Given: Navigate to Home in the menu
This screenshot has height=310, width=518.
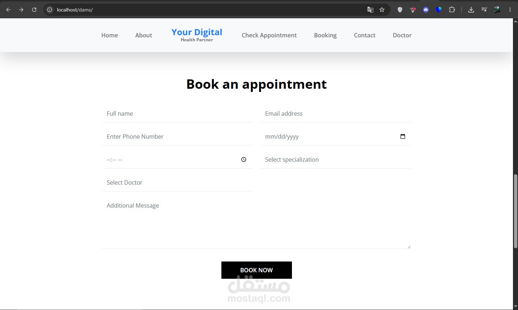Looking at the screenshot, I should 109,35.
